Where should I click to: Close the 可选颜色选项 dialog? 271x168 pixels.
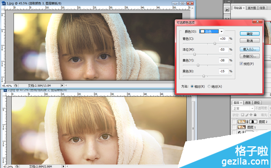tap(257, 22)
